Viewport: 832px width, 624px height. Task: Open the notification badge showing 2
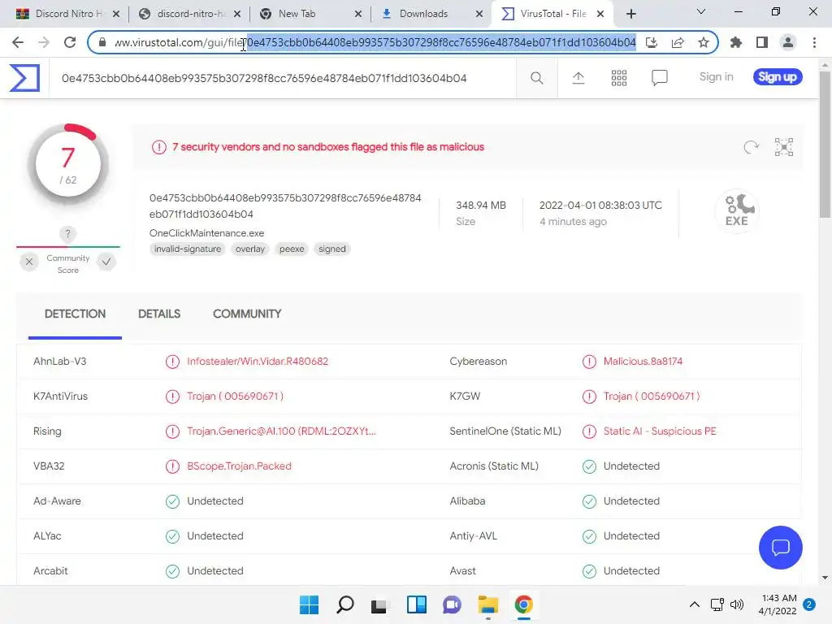[x=809, y=604]
